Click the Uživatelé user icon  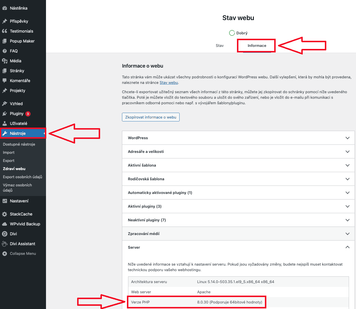point(5,123)
